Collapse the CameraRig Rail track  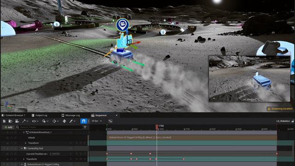(22, 148)
